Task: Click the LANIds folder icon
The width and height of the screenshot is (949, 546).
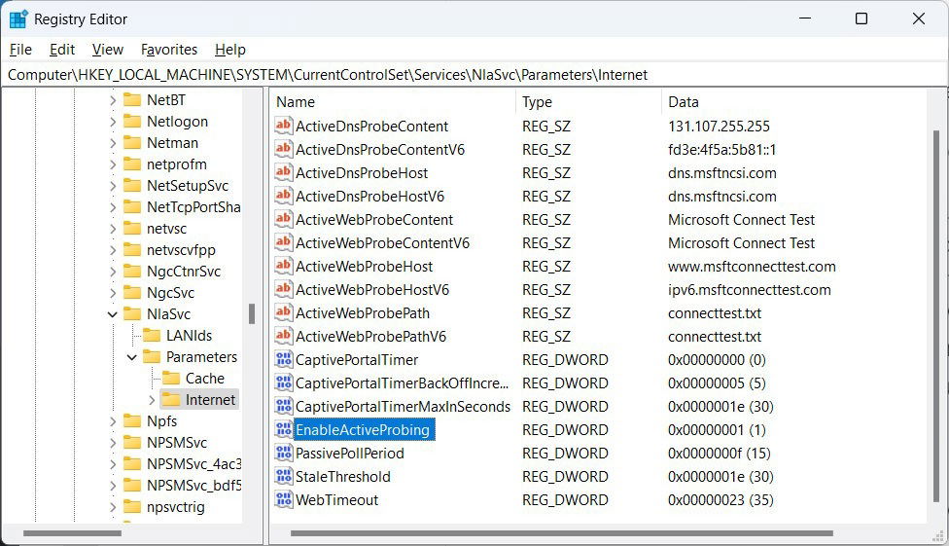Action: (152, 335)
